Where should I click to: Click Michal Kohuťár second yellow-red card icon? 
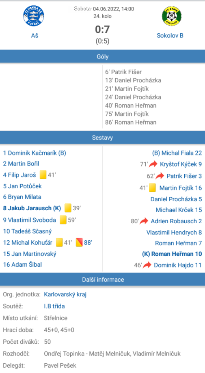tap(79, 242)
